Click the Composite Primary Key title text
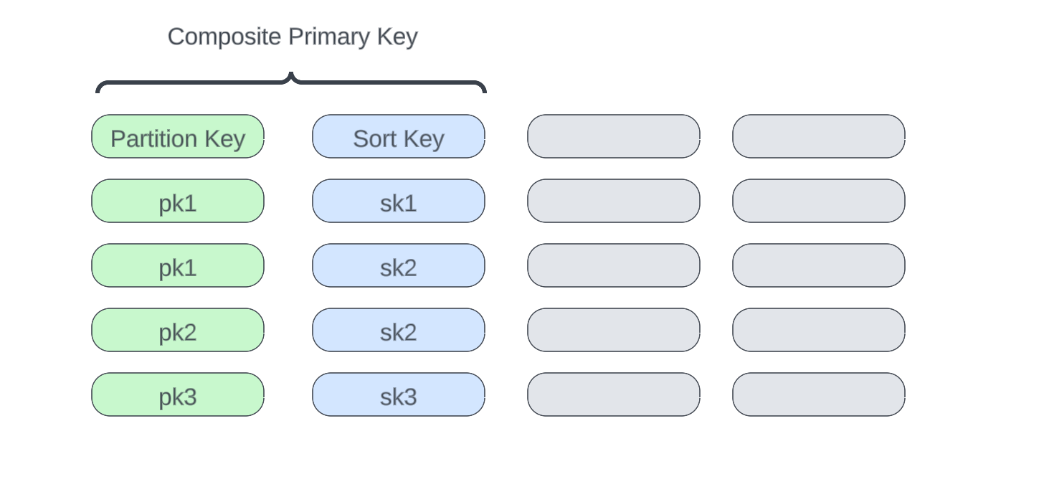This screenshot has height=502, width=1044. click(293, 37)
